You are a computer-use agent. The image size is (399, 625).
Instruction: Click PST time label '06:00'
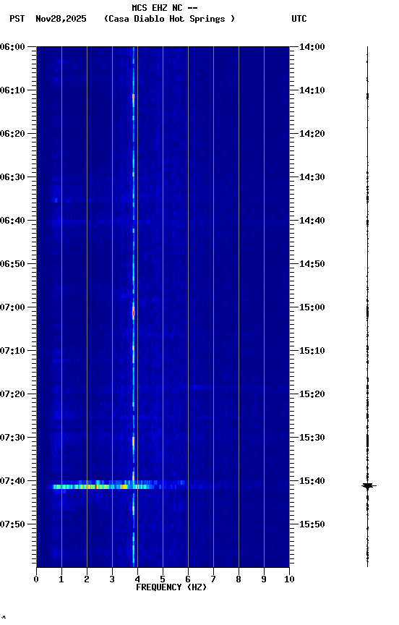pos(12,47)
